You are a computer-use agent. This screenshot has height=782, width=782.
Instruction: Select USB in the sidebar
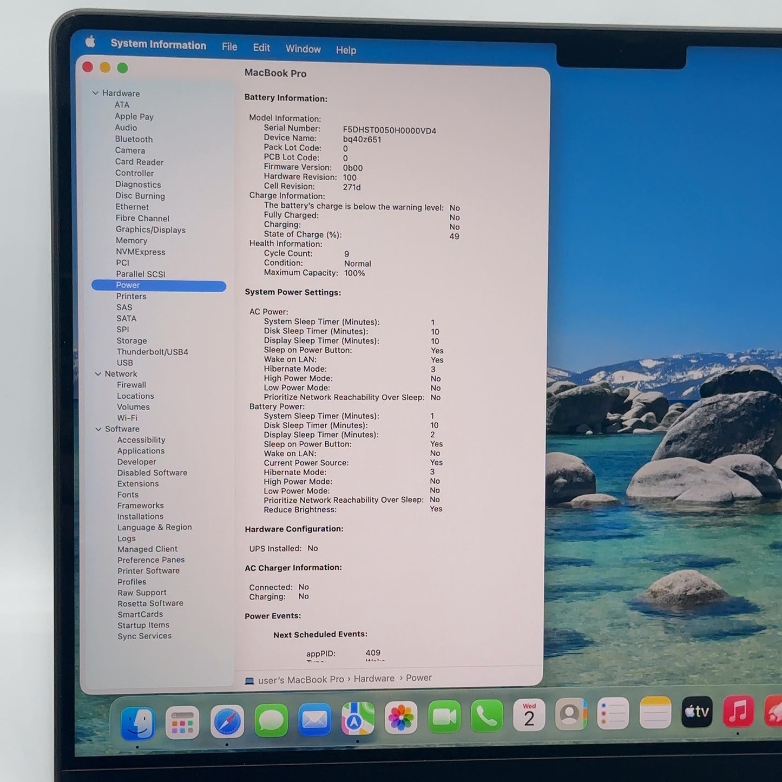[x=125, y=363]
